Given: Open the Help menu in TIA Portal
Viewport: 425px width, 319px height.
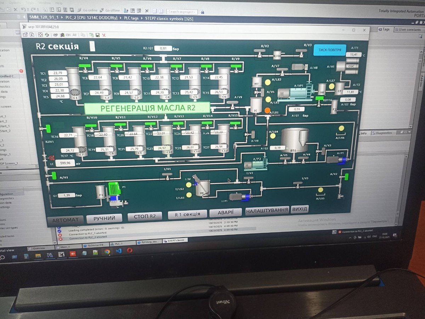Looking at the screenshot, I should [x=58, y=3].
